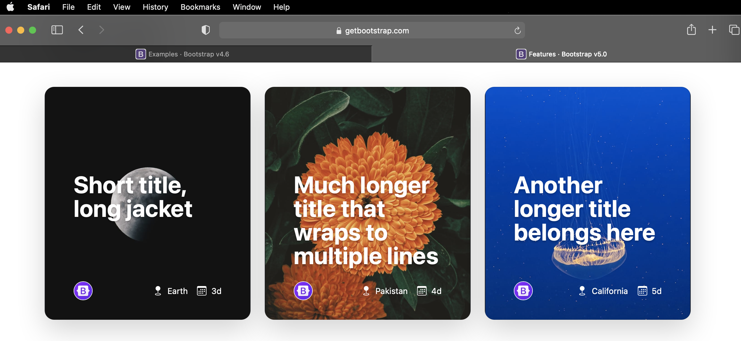The image size is (741, 341).
Task: Open the "Another longer title" jellyfish card
Action: point(588,203)
